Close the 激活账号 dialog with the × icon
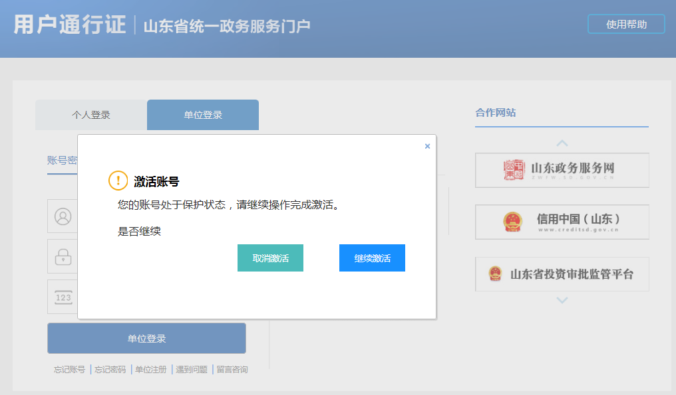 (427, 145)
